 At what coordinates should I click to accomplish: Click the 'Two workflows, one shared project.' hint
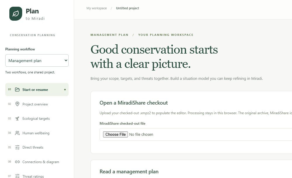coord(30,72)
